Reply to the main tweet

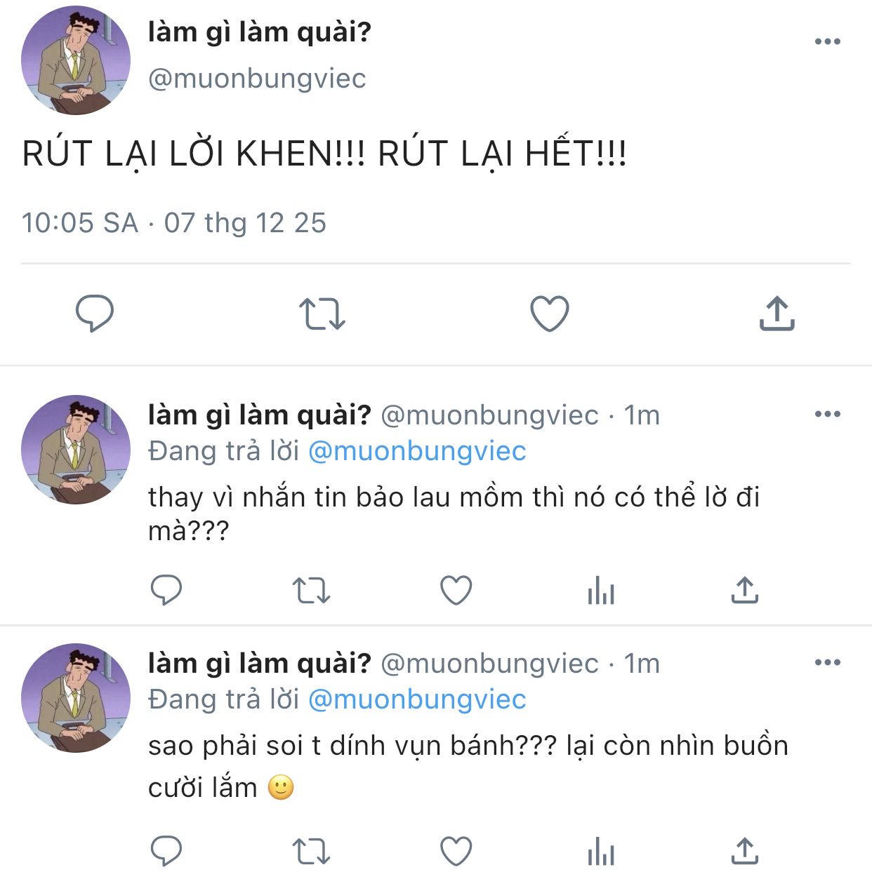coord(95,313)
